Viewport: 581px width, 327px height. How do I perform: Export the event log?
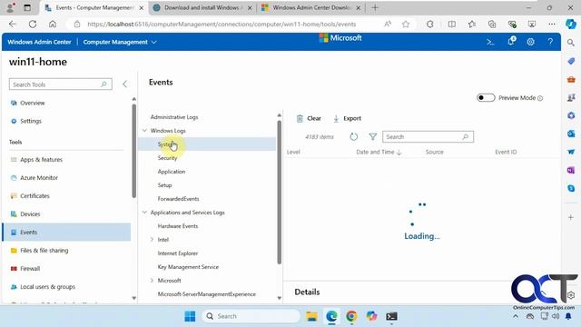point(347,118)
